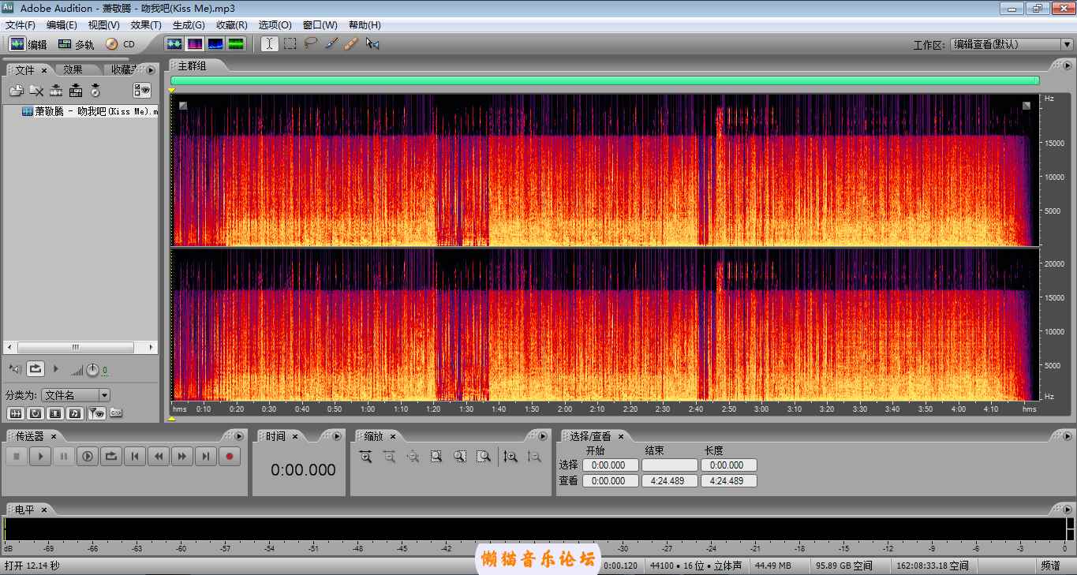Select the spectral frequency display icon
The width and height of the screenshot is (1077, 575).
(x=194, y=44)
